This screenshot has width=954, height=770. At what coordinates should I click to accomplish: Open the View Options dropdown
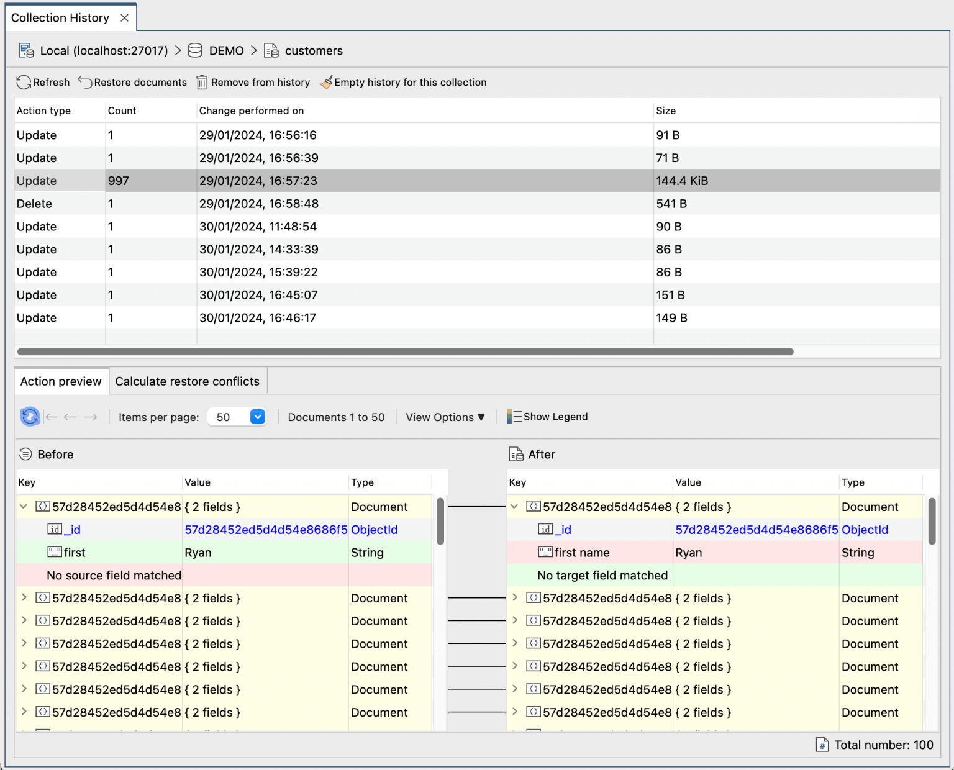pyautogui.click(x=445, y=417)
